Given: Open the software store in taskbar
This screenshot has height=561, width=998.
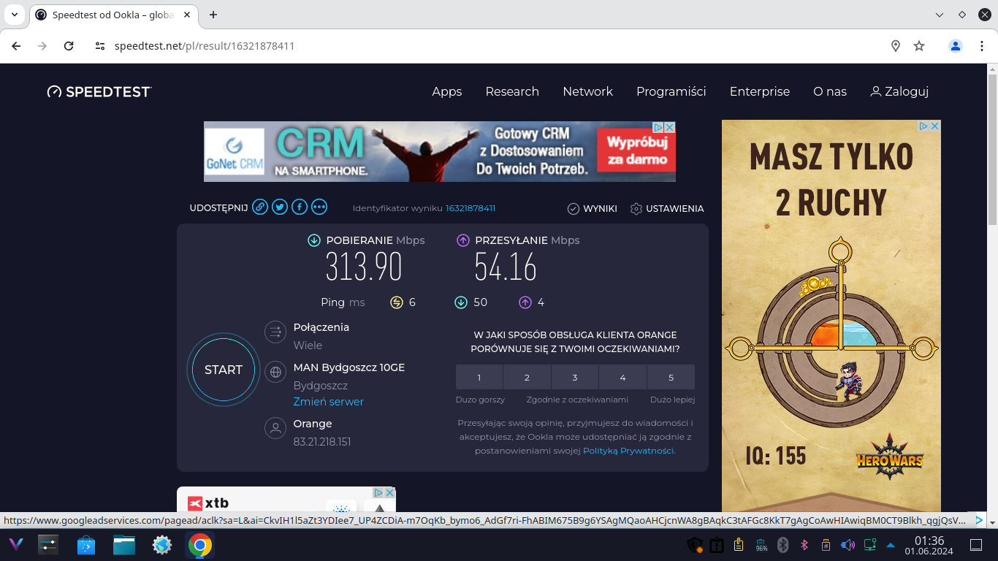Looking at the screenshot, I should click(86, 545).
